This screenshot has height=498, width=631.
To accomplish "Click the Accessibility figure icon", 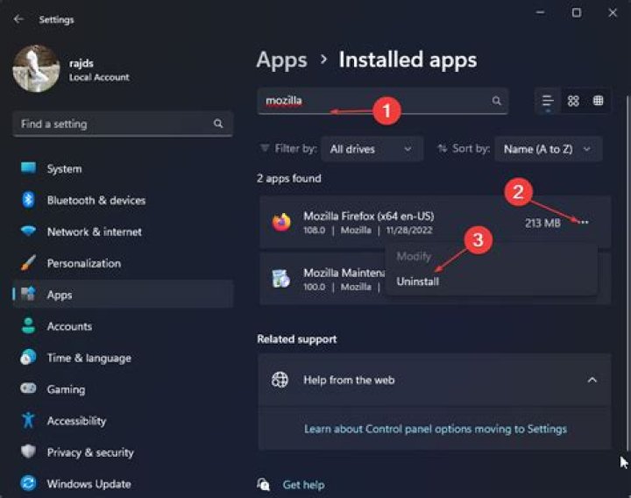I will [x=28, y=420].
